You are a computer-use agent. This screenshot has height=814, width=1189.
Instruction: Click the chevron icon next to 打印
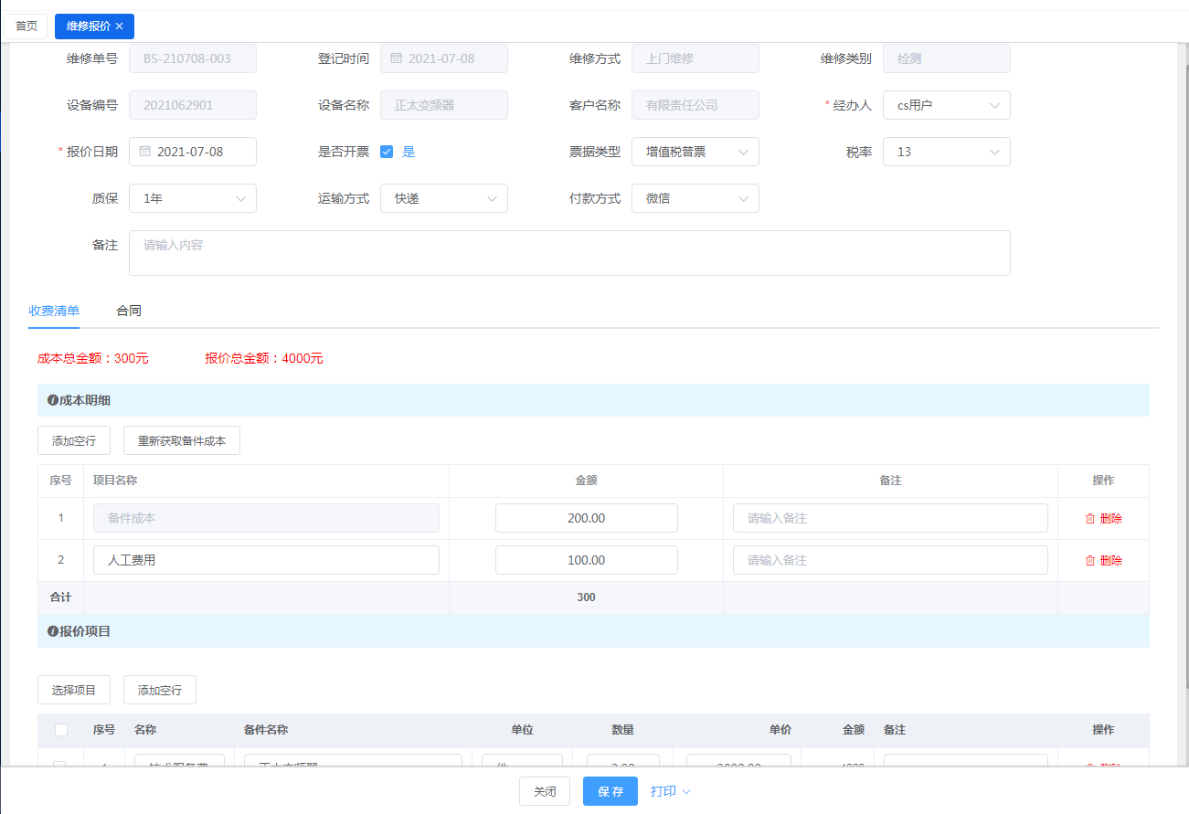(x=686, y=791)
